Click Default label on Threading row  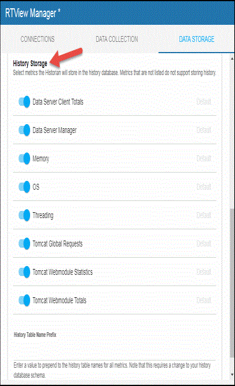[204, 215]
